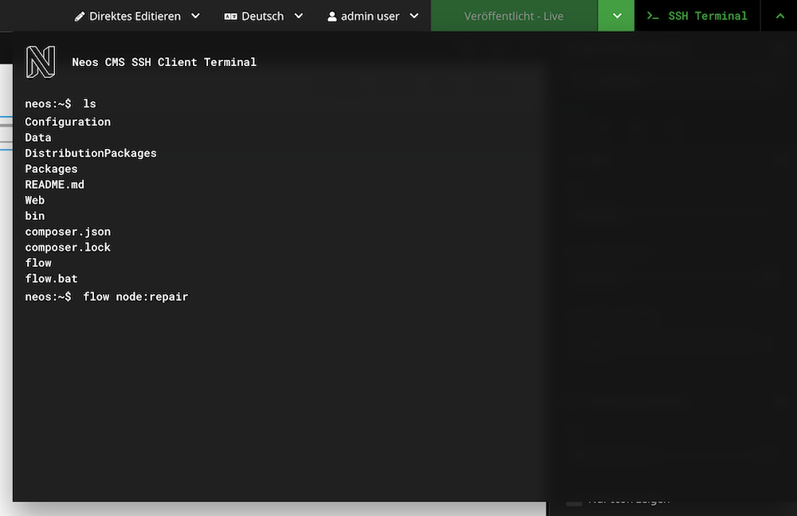Expand the green publish options chevron

pos(617,16)
